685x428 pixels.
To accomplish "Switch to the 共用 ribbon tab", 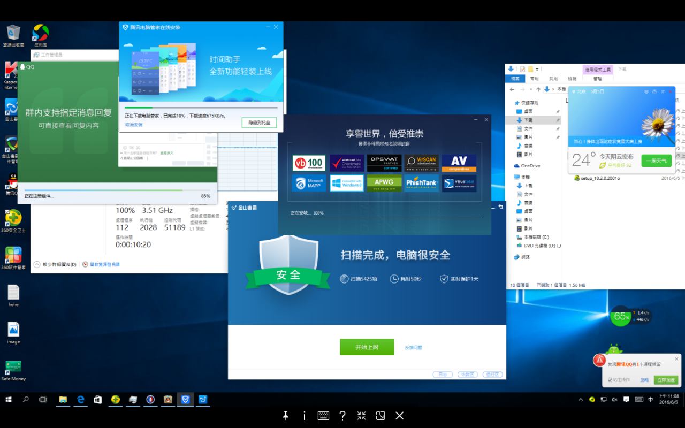I will (x=553, y=79).
